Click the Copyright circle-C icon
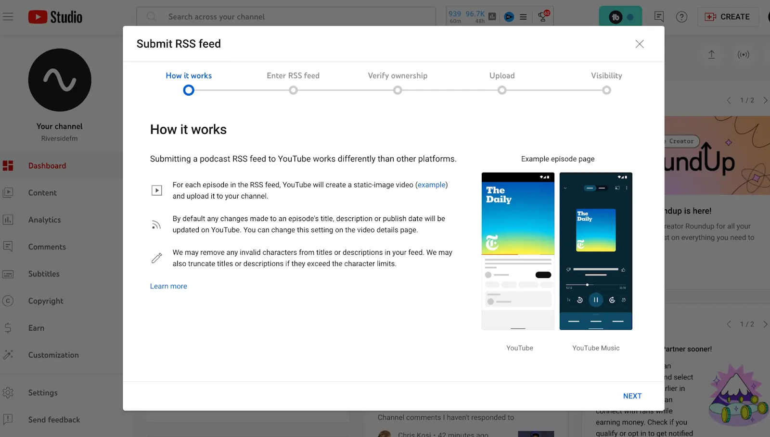This screenshot has height=437, width=770. pyautogui.click(x=8, y=301)
